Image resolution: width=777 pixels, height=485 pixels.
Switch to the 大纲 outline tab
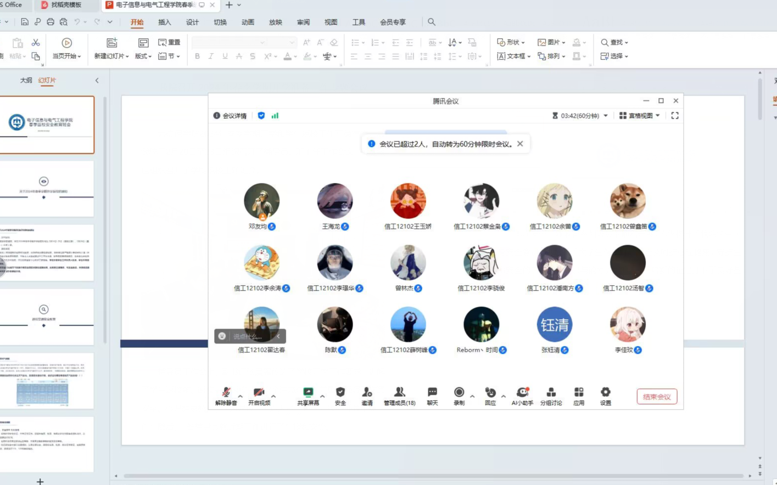tap(26, 81)
